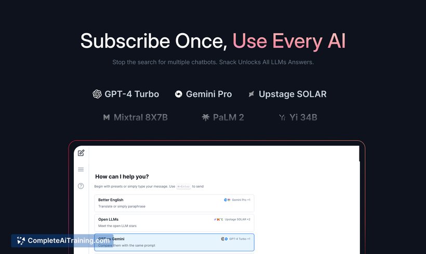Click the CompleteAiTraining.com watermark link
The height and width of the screenshot is (254, 426).
pos(62,241)
